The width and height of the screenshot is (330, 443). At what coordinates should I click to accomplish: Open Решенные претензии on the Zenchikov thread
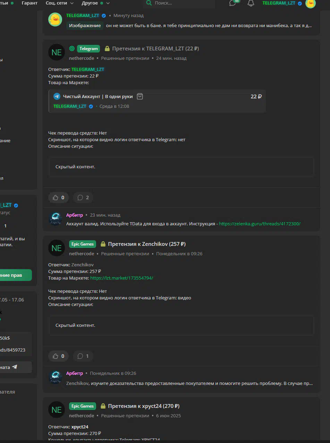tap(125, 253)
